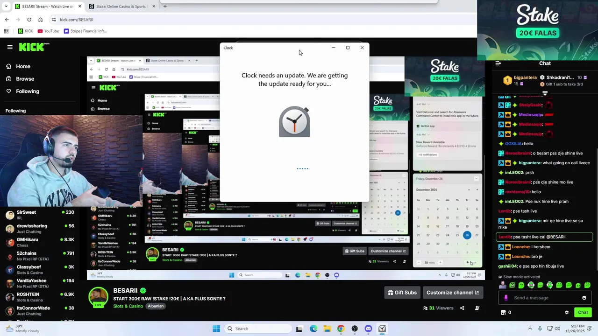Click the green Chat send button

[x=583, y=313]
